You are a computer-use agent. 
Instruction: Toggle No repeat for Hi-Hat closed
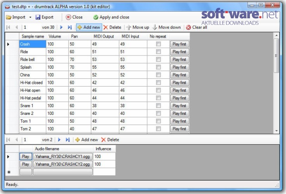click(x=159, y=83)
